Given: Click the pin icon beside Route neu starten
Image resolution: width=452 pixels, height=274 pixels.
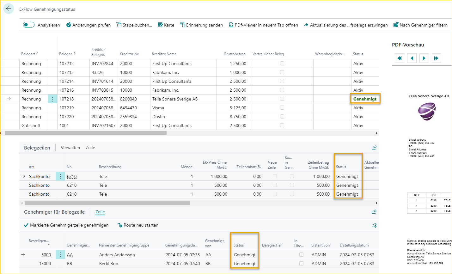Looking at the screenshot, I should click(374, 225).
